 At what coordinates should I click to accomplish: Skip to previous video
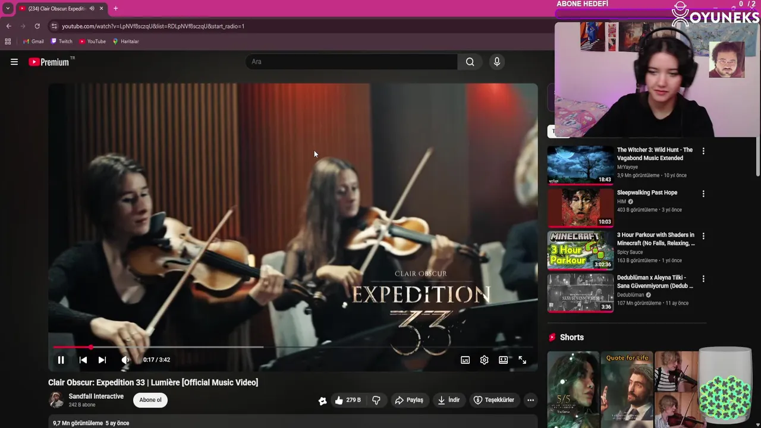(83, 360)
